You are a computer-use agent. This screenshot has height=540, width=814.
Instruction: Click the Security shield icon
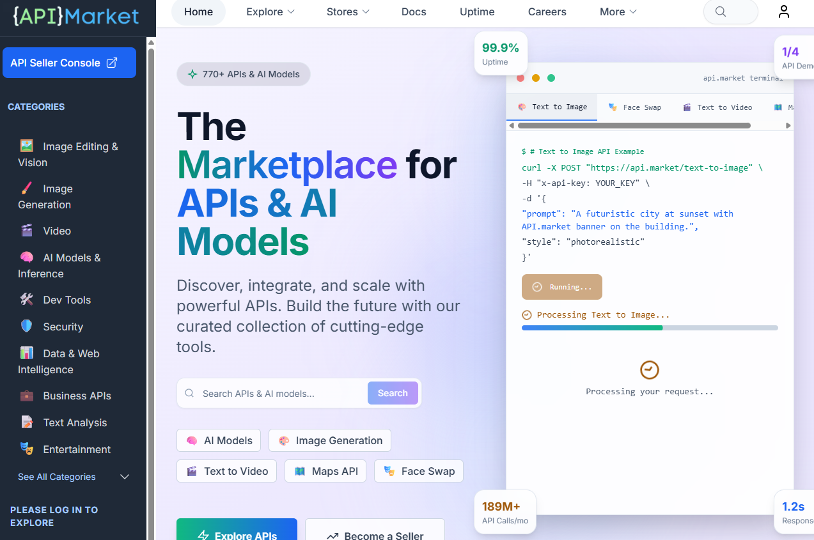click(26, 327)
